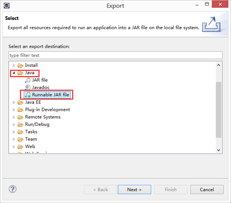Click the Install folder icon
Viewport: 231px width, 203px height.
(20, 65)
